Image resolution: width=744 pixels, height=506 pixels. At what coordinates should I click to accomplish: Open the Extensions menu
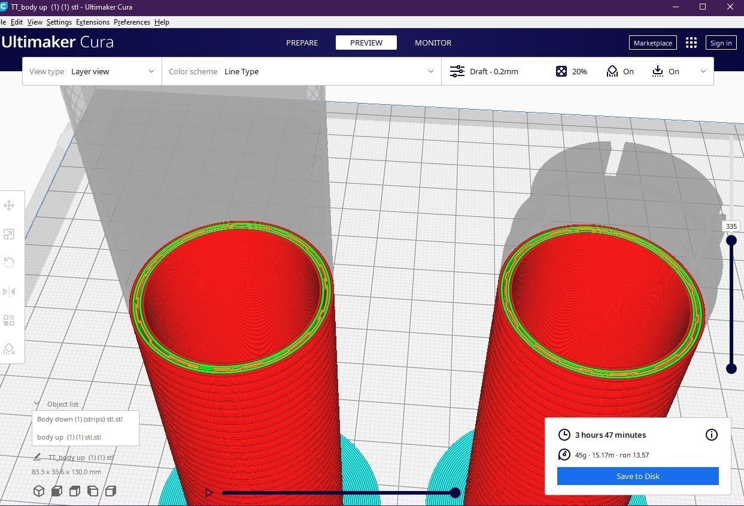click(x=93, y=22)
